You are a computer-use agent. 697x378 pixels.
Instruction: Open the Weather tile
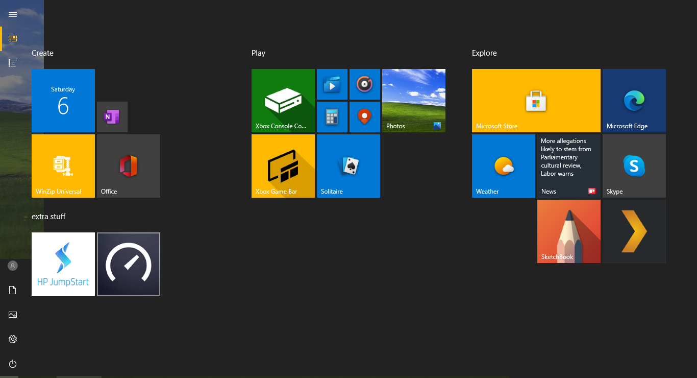pos(504,166)
